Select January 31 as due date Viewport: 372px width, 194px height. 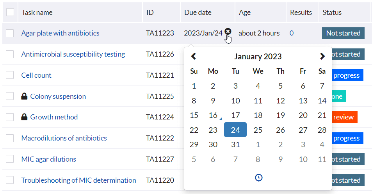point(235,144)
